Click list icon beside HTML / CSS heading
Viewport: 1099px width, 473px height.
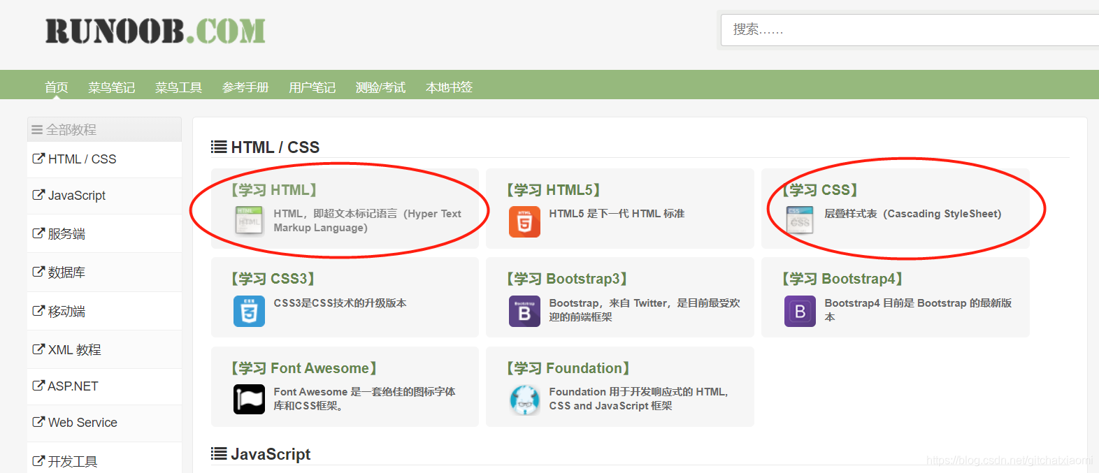219,147
